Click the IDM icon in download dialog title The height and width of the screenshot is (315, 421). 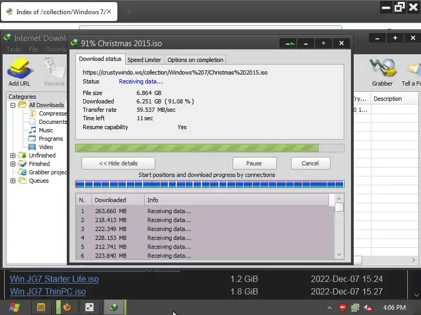74,43
